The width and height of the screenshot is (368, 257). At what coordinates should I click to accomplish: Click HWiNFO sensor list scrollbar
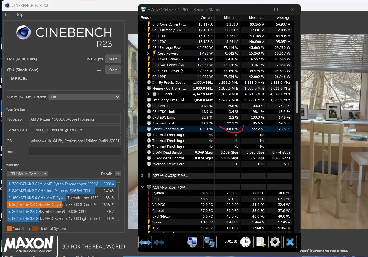[x=297, y=97]
